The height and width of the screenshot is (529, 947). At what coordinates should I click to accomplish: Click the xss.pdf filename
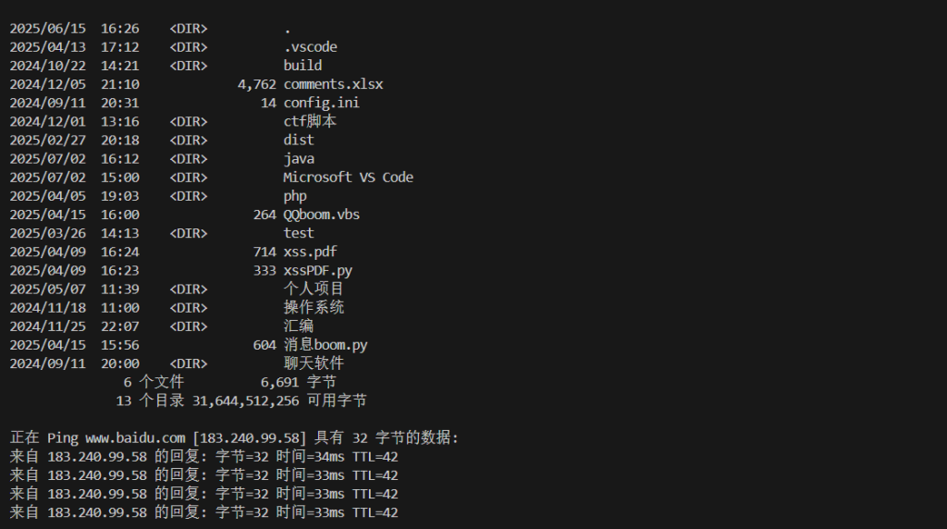pos(311,252)
